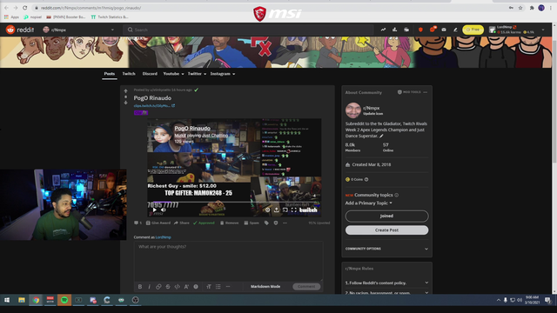Open the clips.twitch.tv post link
Image resolution: width=557 pixels, height=313 pixels.
(x=154, y=106)
